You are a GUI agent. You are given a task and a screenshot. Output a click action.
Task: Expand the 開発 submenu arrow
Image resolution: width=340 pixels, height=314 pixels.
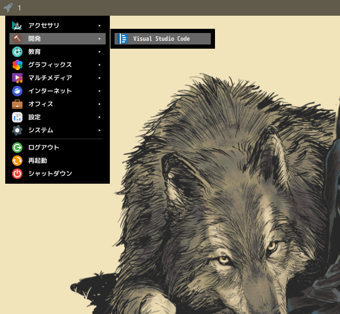pyautogui.click(x=99, y=39)
